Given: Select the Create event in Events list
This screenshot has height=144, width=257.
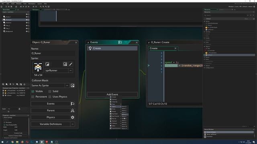Looking at the screenshot, I should click(x=112, y=48).
